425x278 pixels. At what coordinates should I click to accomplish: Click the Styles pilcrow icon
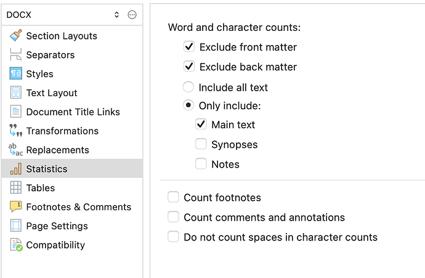[x=16, y=73]
